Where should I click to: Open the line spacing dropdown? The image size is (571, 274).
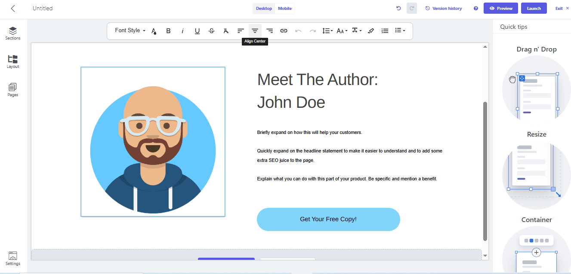[327, 30]
